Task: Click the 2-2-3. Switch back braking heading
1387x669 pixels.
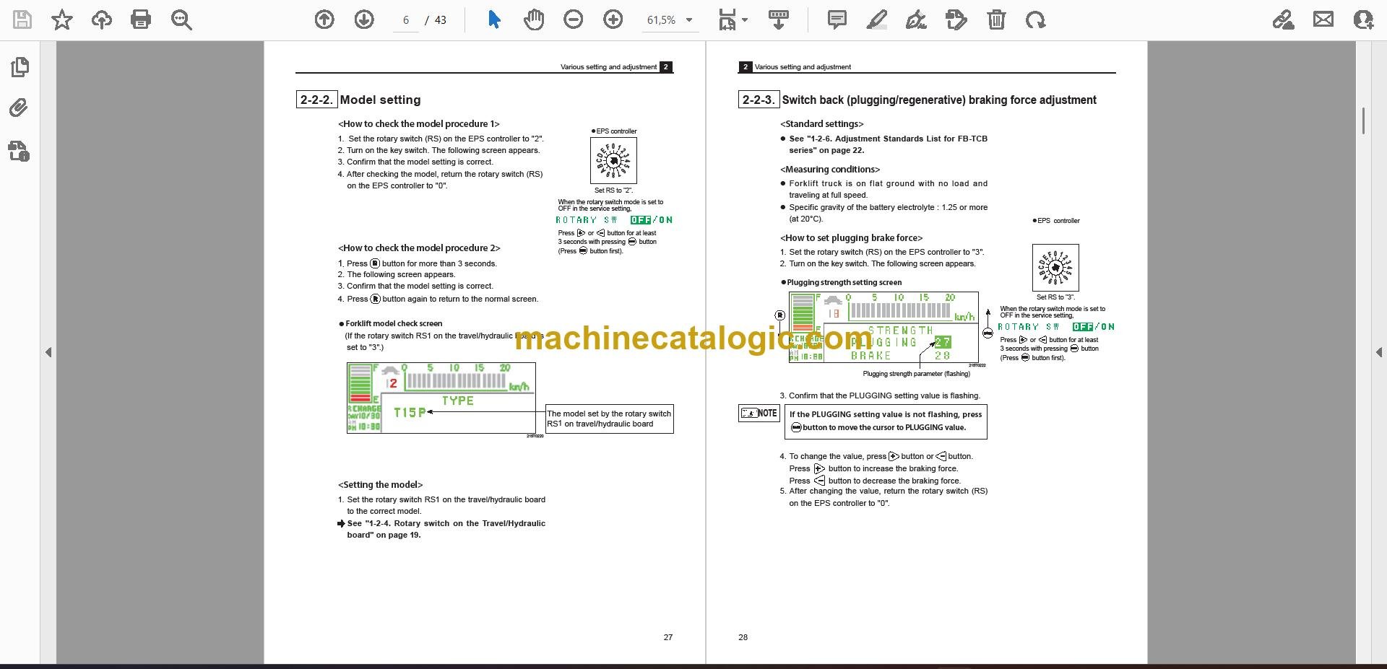Action: [918, 100]
